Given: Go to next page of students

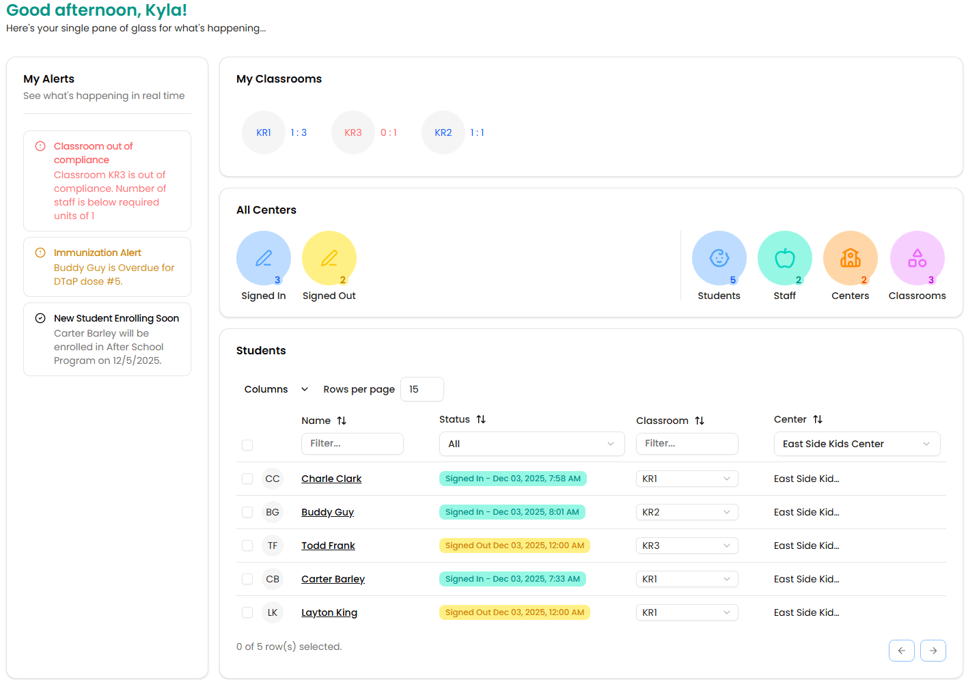Looking at the screenshot, I should pos(933,651).
